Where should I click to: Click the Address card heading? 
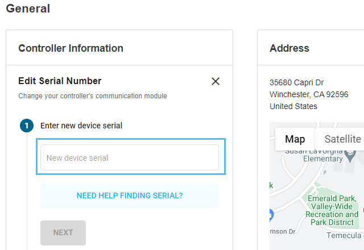point(289,48)
